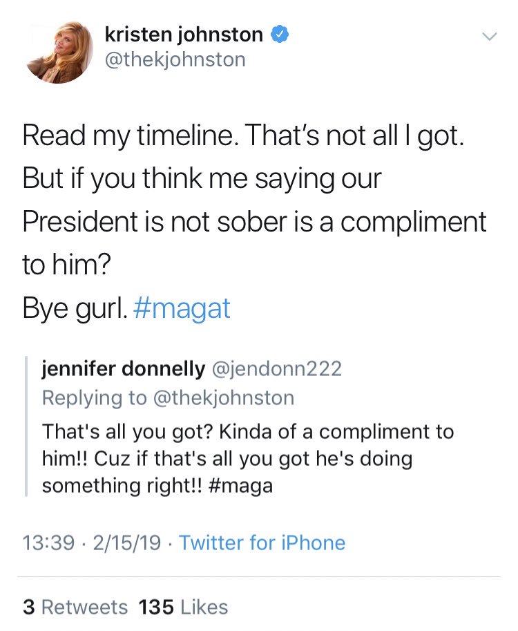Screen dimensions: 518x631
Task: Click the 'Bye gurl.' line
Action: [x=75, y=309]
